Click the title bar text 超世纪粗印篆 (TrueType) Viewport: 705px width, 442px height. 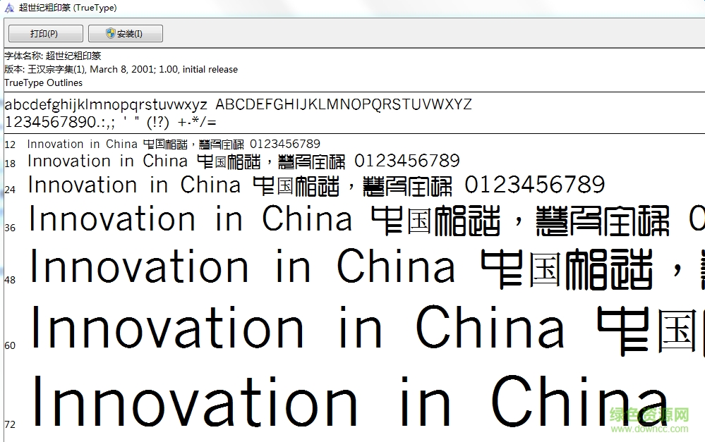(67, 8)
